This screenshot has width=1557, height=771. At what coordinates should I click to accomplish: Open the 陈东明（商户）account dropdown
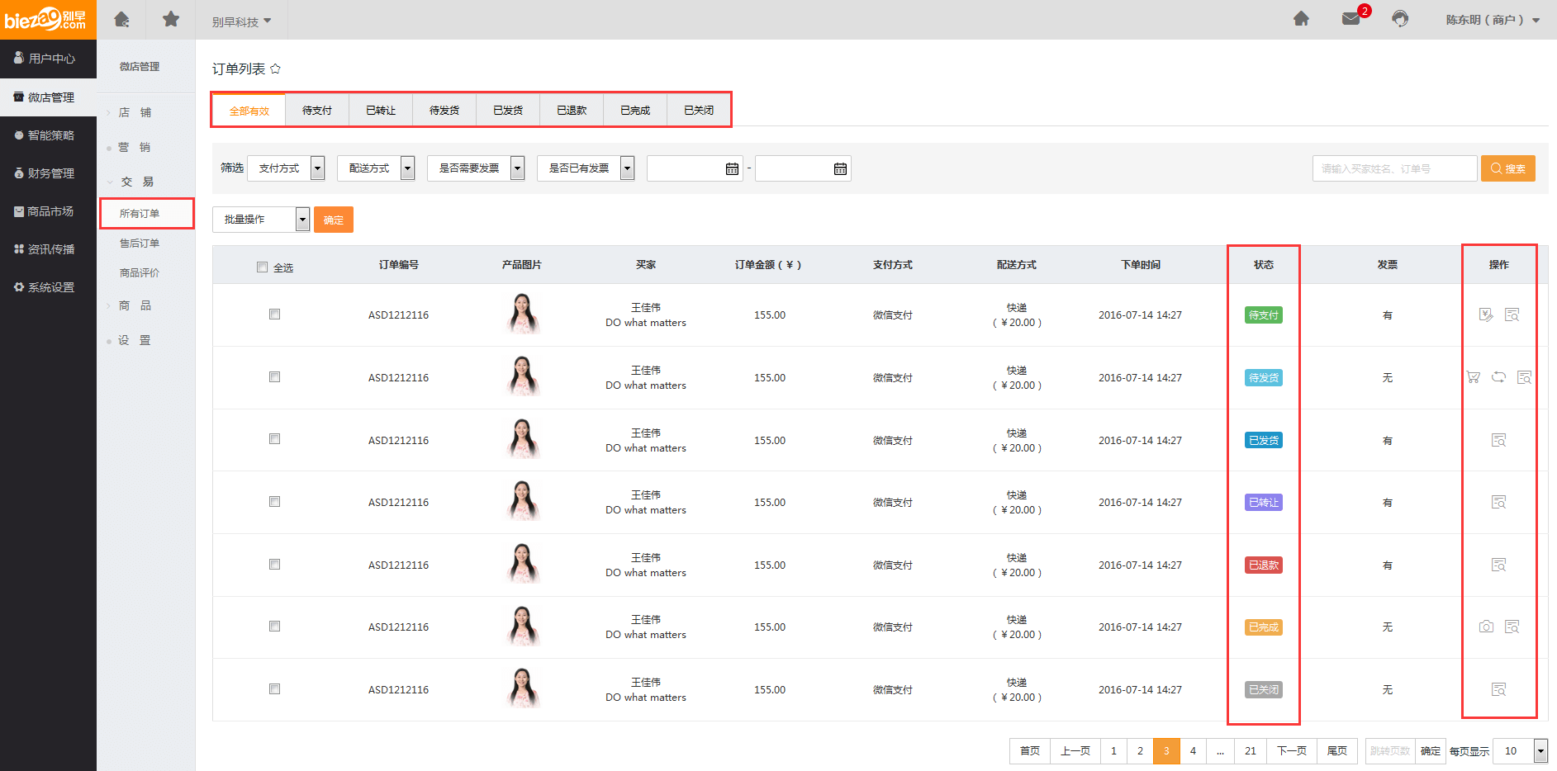click(1493, 20)
